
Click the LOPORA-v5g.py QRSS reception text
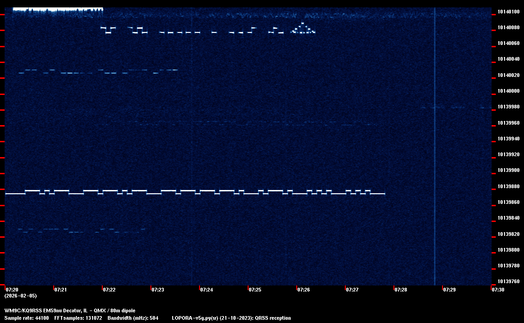(x=231, y=318)
